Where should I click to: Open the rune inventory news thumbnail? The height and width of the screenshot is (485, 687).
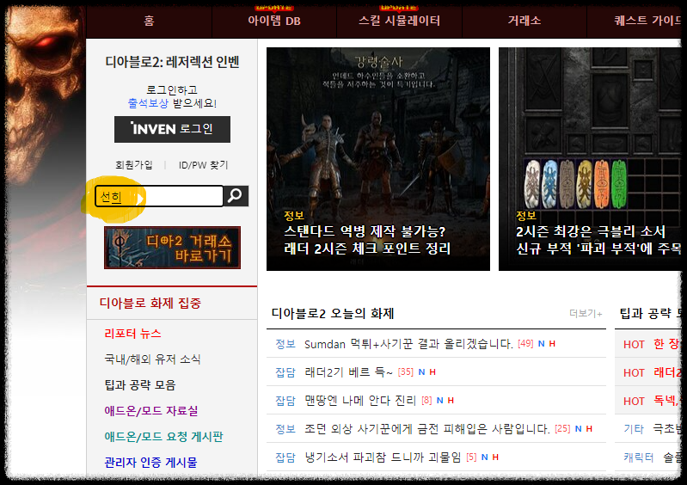coord(590,159)
